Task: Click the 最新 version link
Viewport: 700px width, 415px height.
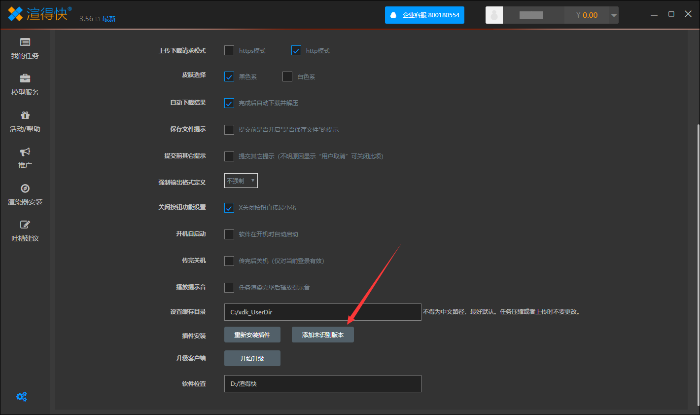Action: [109, 19]
